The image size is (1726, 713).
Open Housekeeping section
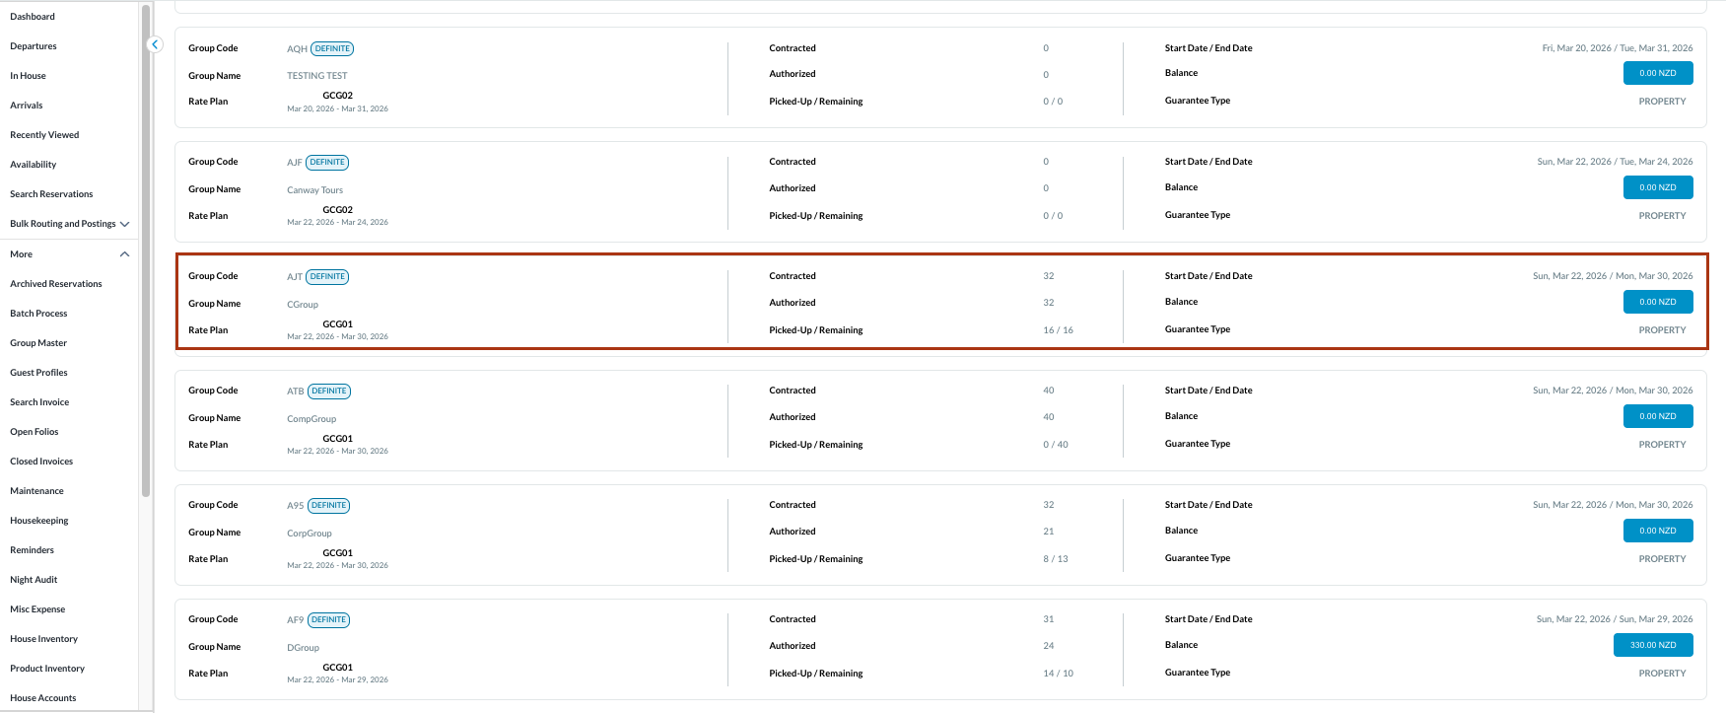coord(39,521)
